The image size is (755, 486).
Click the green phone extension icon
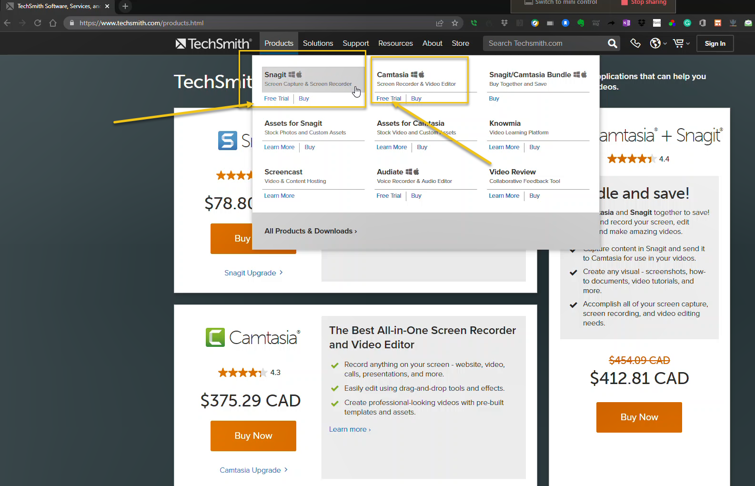(474, 23)
